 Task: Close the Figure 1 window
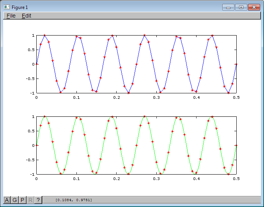(x=254, y=7)
